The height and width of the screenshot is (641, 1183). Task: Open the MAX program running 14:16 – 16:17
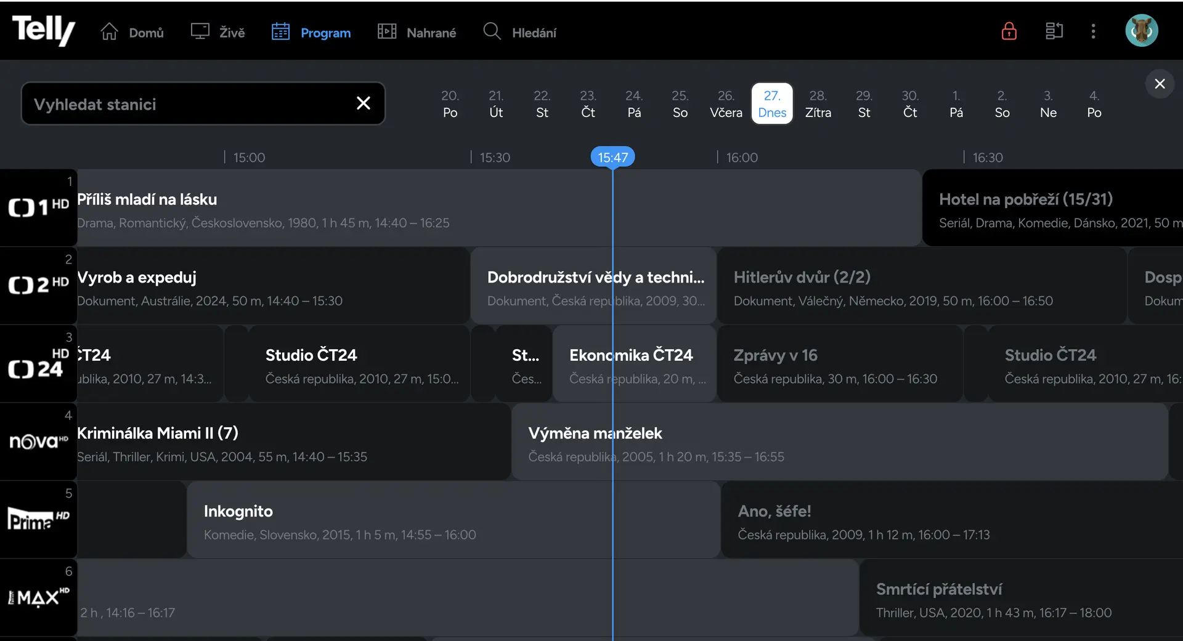coord(468,598)
